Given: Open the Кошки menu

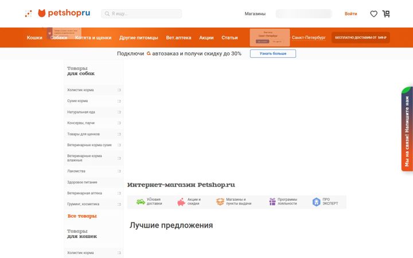Looking at the screenshot, I should tap(34, 38).
